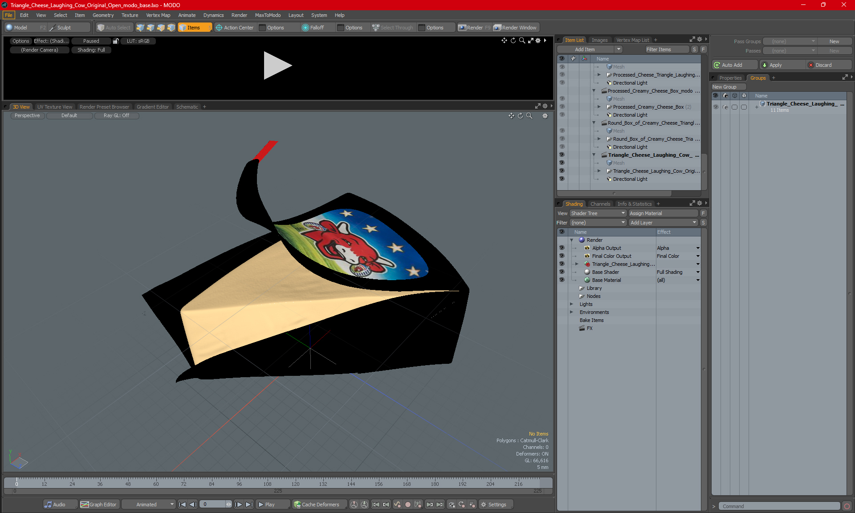Open preview panel gear settings

click(x=538, y=41)
